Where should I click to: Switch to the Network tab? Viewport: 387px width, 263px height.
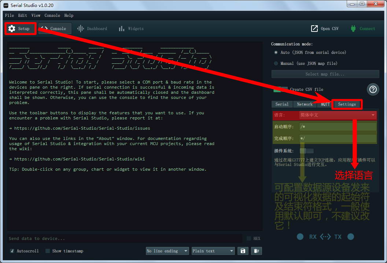(x=305, y=104)
